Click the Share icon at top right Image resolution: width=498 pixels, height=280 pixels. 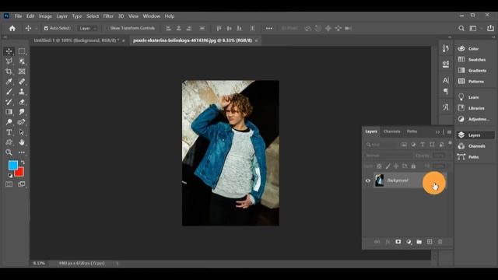tap(490, 28)
